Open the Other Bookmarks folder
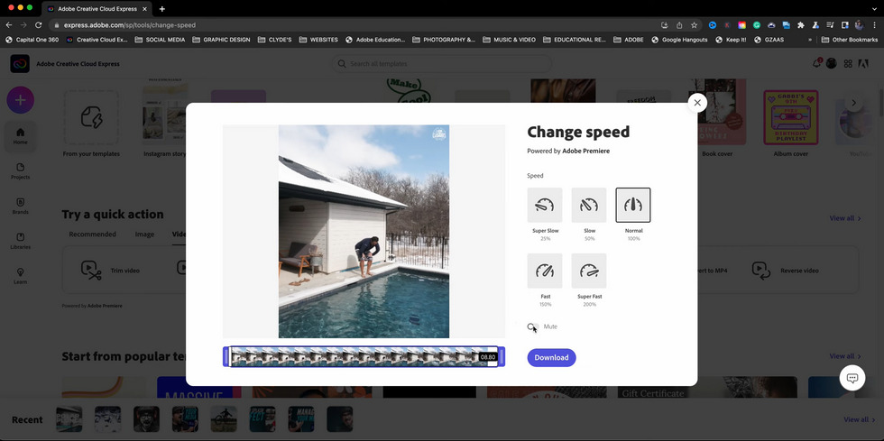 click(x=849, y=40)
